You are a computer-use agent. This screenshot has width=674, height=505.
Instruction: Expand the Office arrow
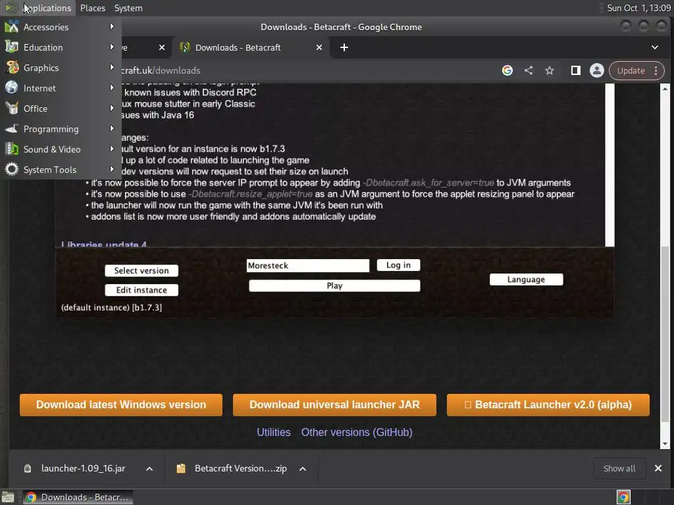point(112,108)
